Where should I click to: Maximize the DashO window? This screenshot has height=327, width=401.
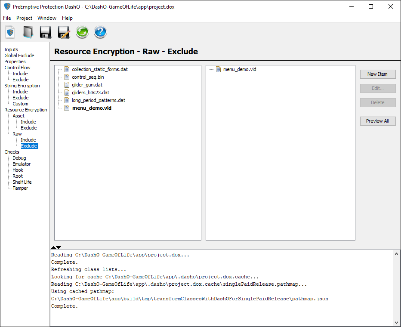pos(371,6)
